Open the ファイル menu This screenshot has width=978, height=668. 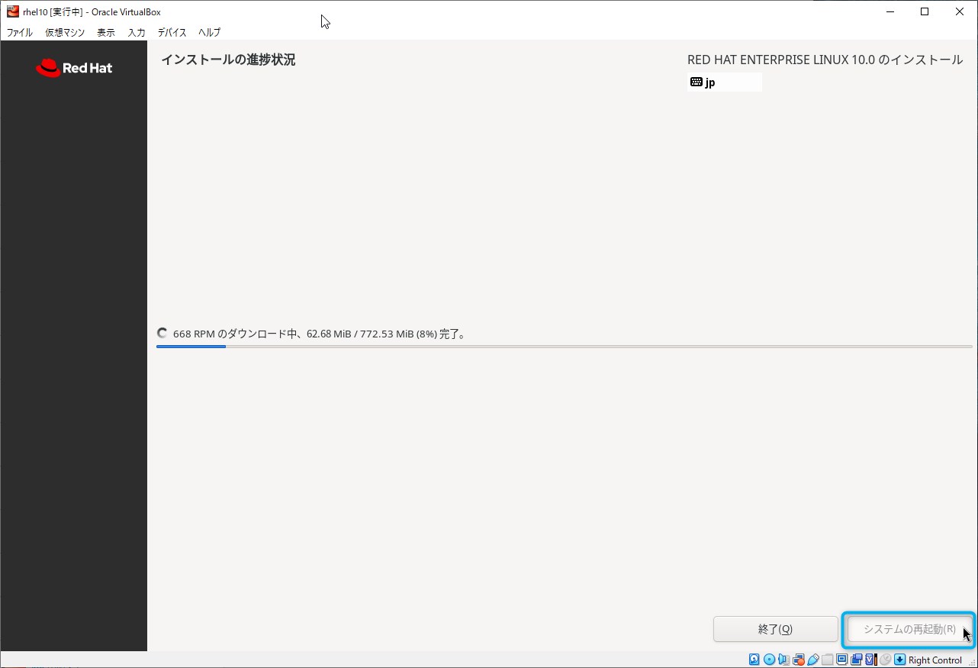[20, 33]
